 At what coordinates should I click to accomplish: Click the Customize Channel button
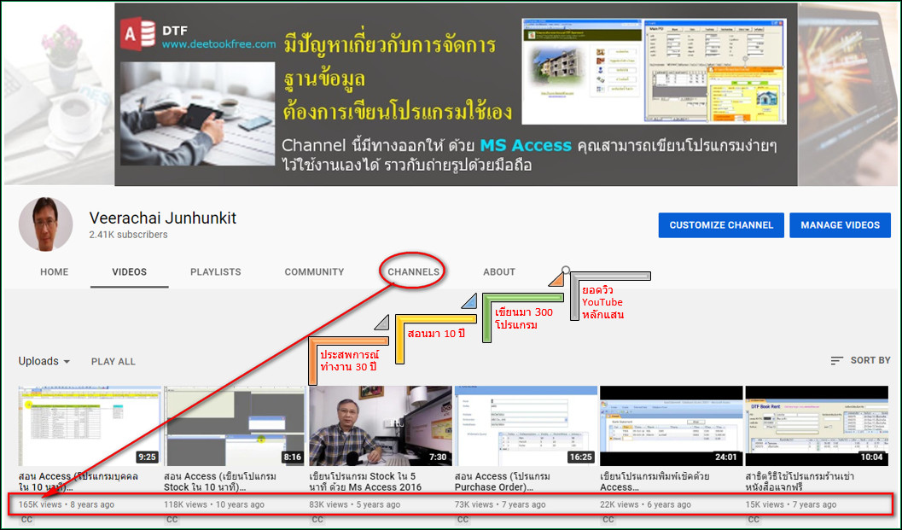[721, 225]
